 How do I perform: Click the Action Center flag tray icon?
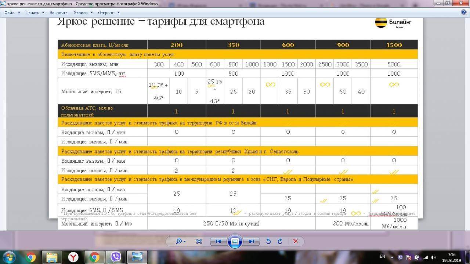[x=408, y=257]
